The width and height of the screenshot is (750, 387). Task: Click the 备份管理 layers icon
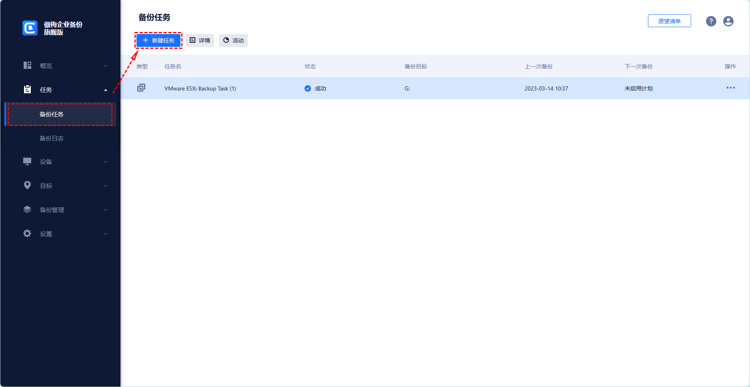27,210
